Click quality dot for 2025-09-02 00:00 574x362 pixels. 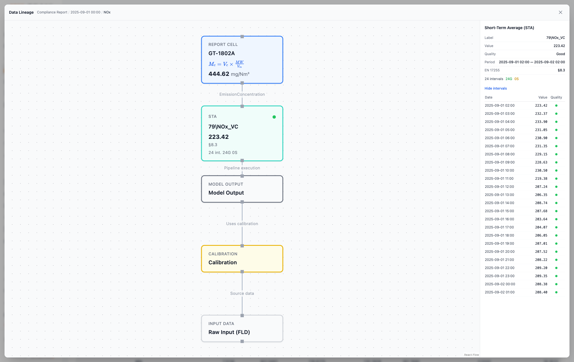pyautogui.click(x=556, y=284)
